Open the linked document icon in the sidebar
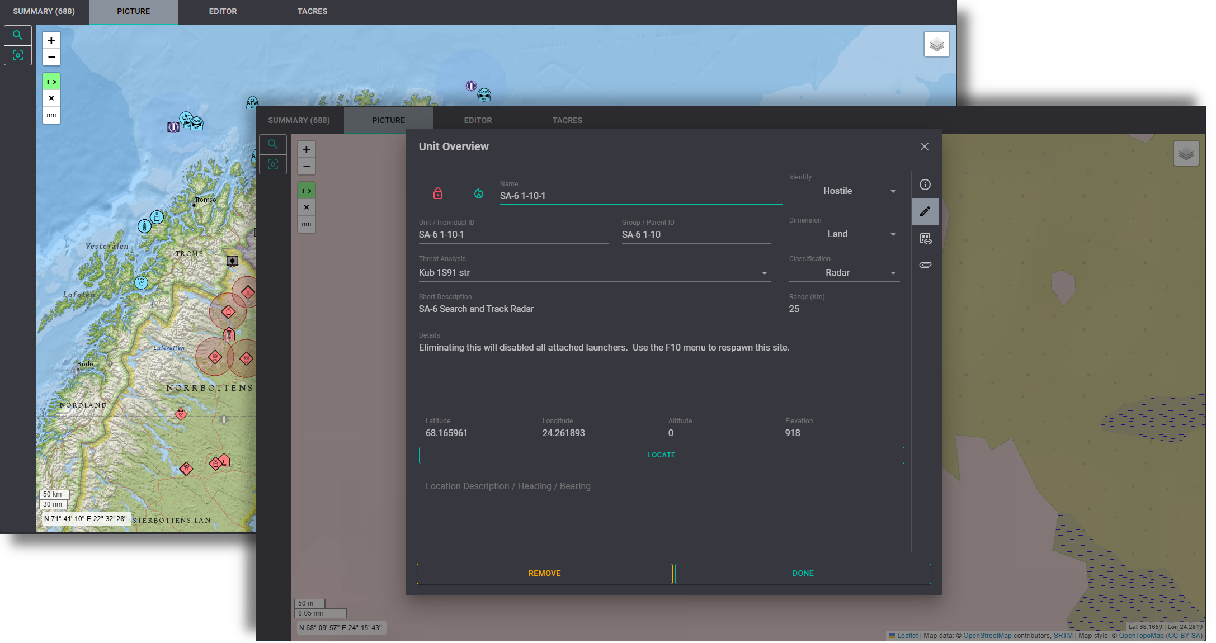Screen dimensions: 1216x643 [925, 239]
